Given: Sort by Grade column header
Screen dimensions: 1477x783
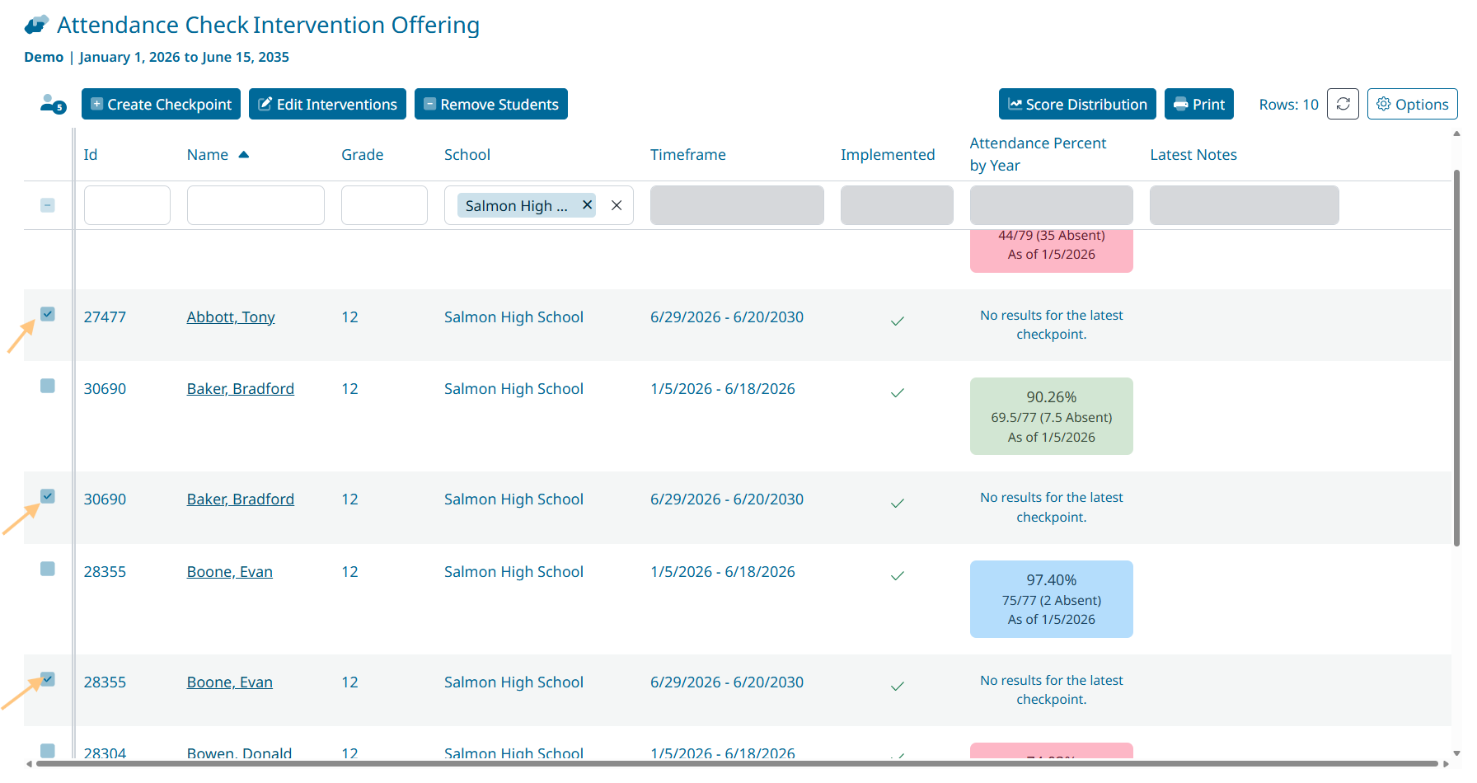Looking at the screenshot, I should click(x=362, y=155).
